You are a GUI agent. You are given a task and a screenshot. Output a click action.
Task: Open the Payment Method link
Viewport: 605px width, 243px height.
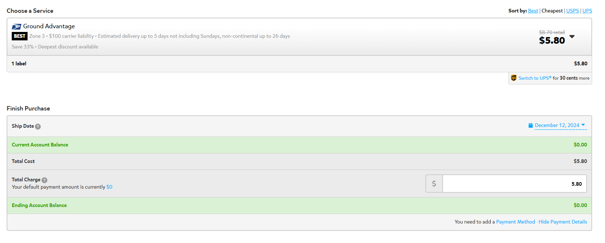(x=515, y=222)
